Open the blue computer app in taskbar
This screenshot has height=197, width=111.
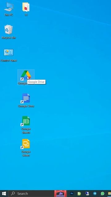pyautogui.click(x=87, y=194)
